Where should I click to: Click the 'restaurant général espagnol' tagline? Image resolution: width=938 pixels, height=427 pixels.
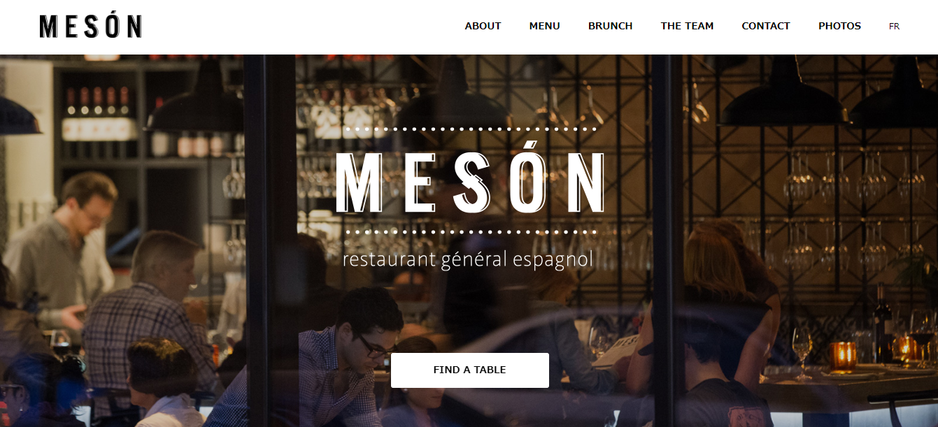pos(468,260)
